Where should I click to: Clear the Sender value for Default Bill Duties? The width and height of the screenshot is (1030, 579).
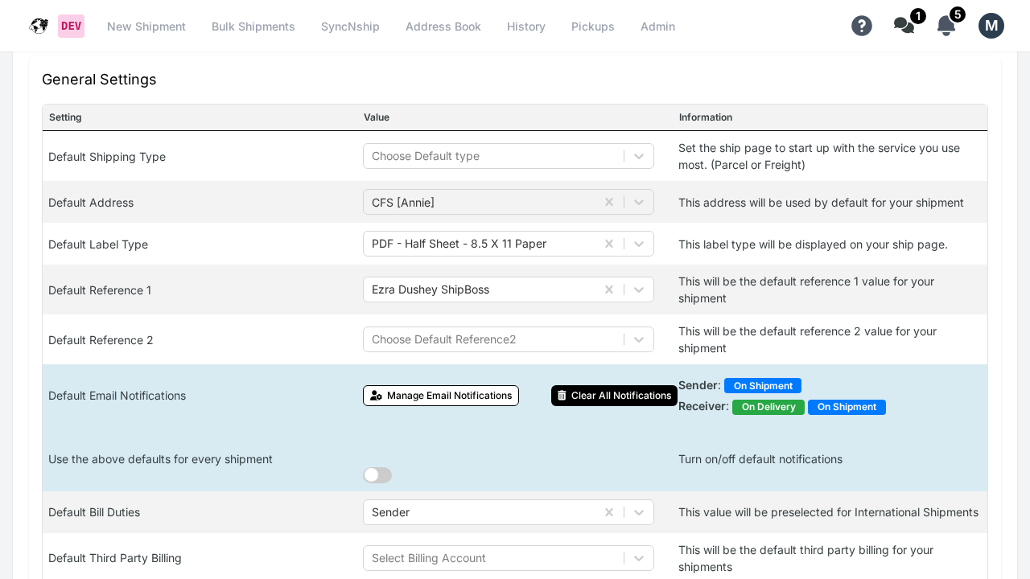(x=609, y=512)
